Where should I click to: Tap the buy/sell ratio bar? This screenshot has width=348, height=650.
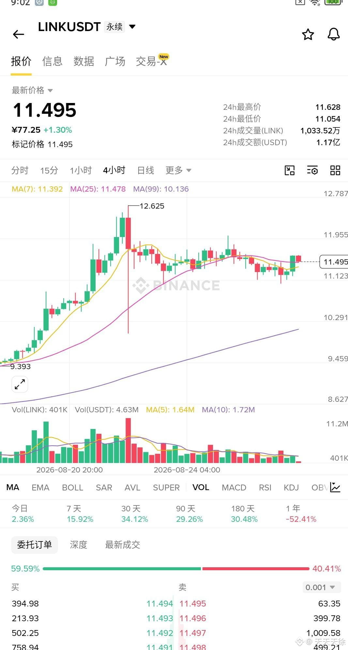coord(176,569)
